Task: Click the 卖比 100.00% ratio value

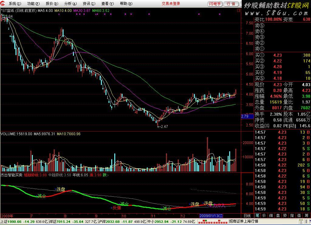Action: click(x=274, y=19)
